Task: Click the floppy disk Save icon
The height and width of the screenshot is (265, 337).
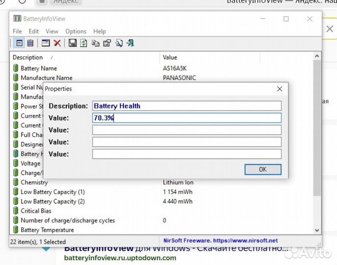Action: (x=73, y=43)
